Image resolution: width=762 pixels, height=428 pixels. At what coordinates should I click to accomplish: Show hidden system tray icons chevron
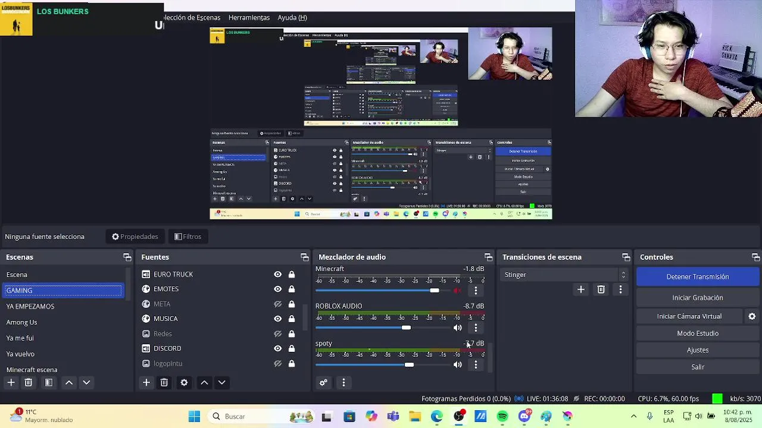(633, 417)
